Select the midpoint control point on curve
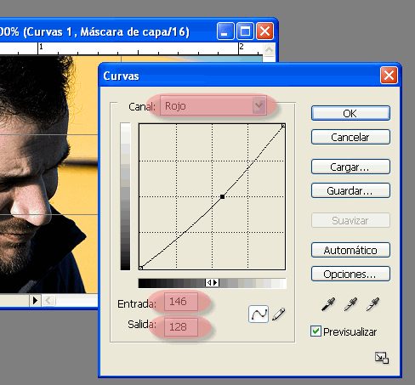Viewport: 415px width, 385px height. pyautogui.click(x=223, y=196)
